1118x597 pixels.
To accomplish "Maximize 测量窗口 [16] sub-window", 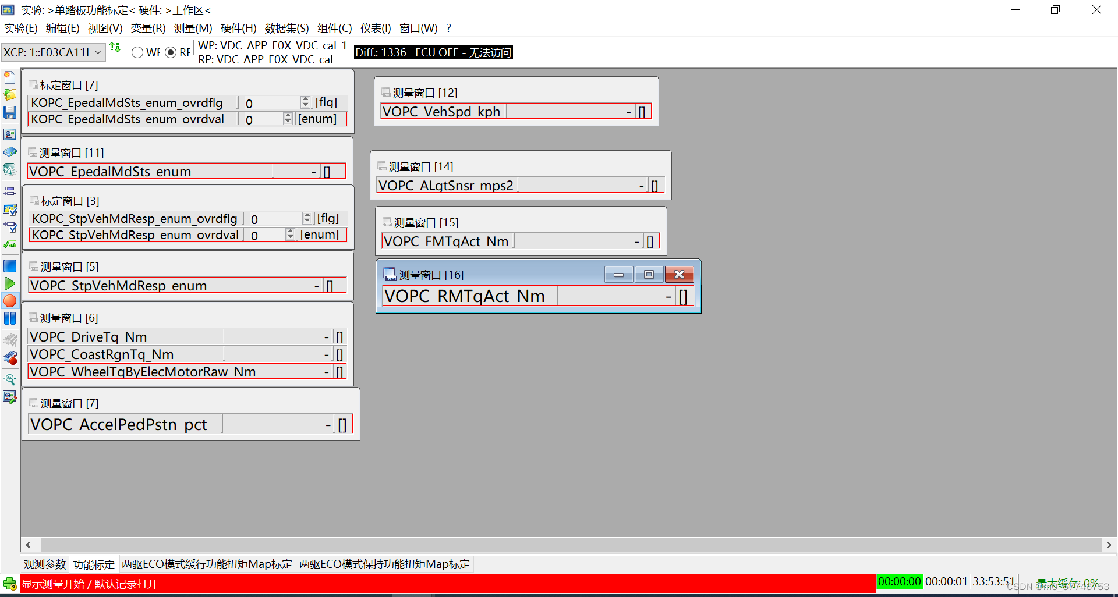I will click(x=649, y=274).
